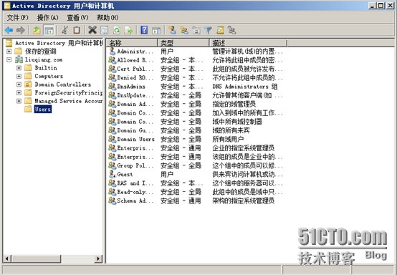This screenshot has height=275, width=397.
Task: Collapse the liuqiang.com domain node
Action: [x=9, y=59]
